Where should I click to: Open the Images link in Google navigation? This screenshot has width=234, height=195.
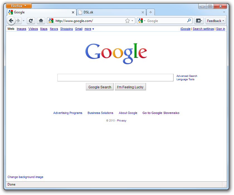click(21, 29)
